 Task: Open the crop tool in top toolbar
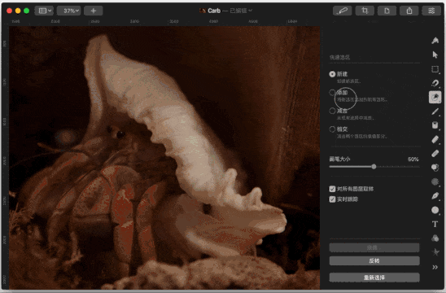coord(365,11)
